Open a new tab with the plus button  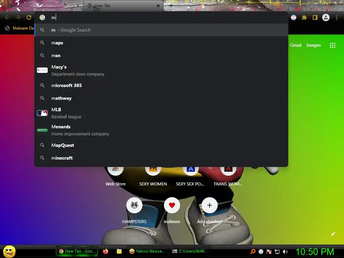click(171, 6)
